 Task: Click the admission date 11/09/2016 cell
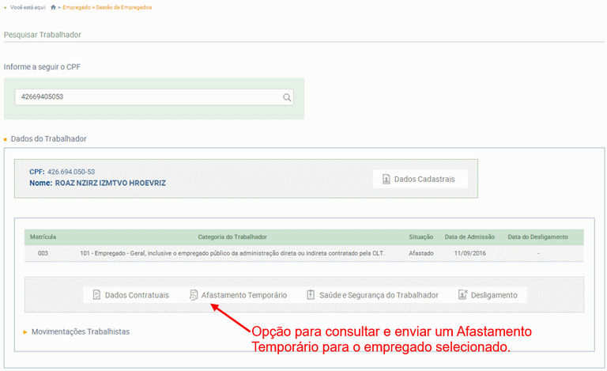pos(469,253)
